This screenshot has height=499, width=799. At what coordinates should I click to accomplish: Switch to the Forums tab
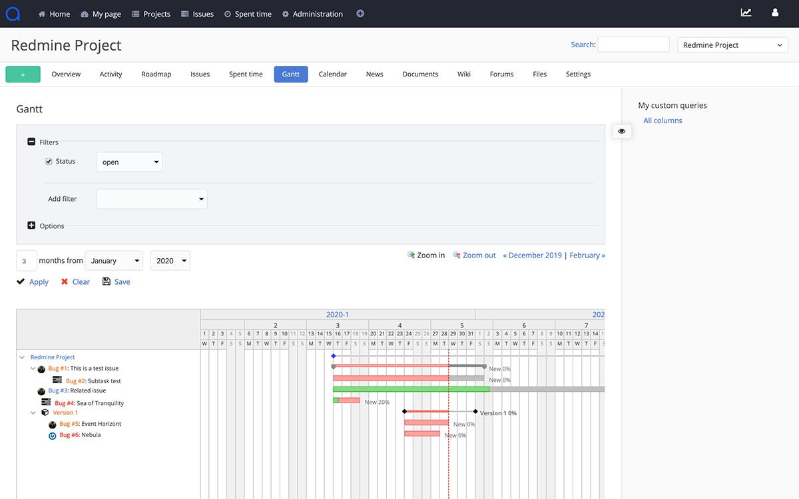coord(502,75)
